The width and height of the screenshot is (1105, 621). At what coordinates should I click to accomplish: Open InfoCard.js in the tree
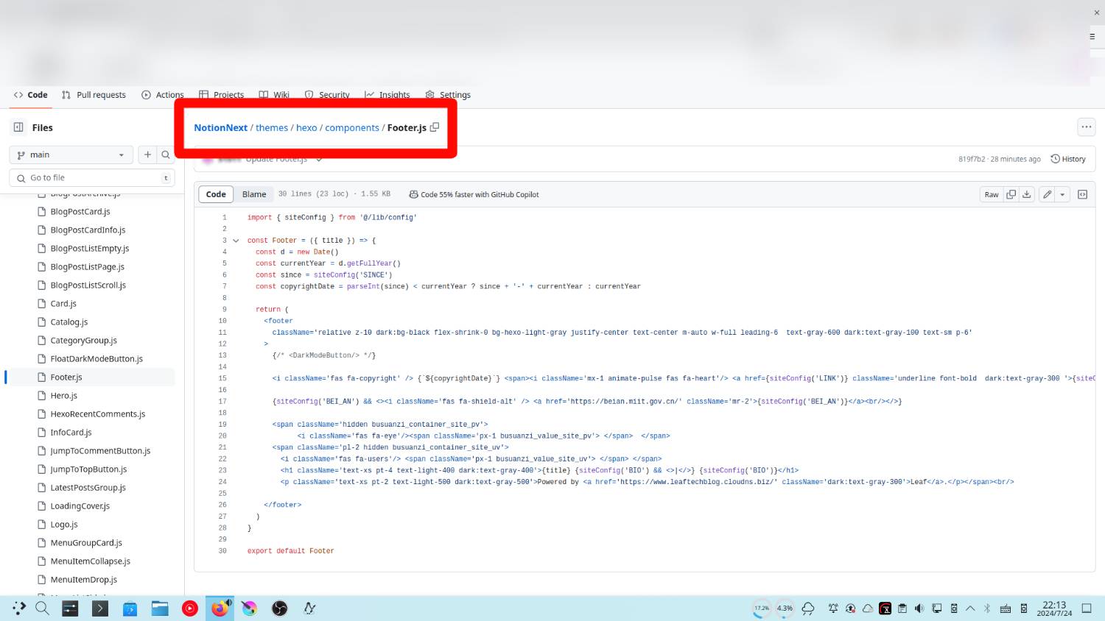[x=71, y=432]
